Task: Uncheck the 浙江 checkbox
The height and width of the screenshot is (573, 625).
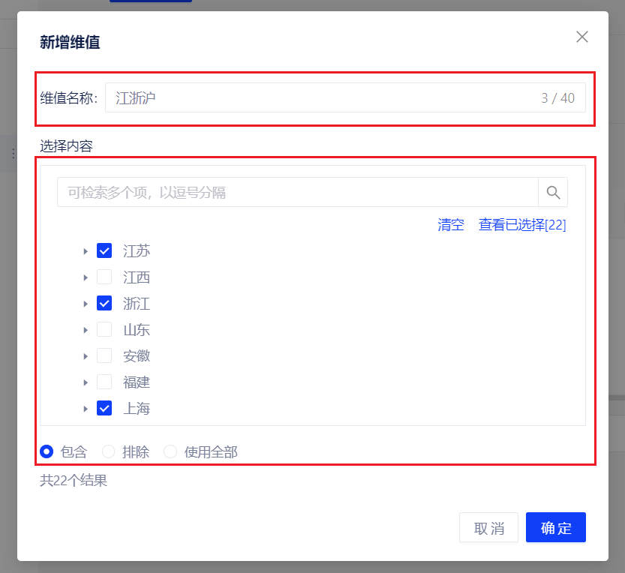Action: coord(104,304)
